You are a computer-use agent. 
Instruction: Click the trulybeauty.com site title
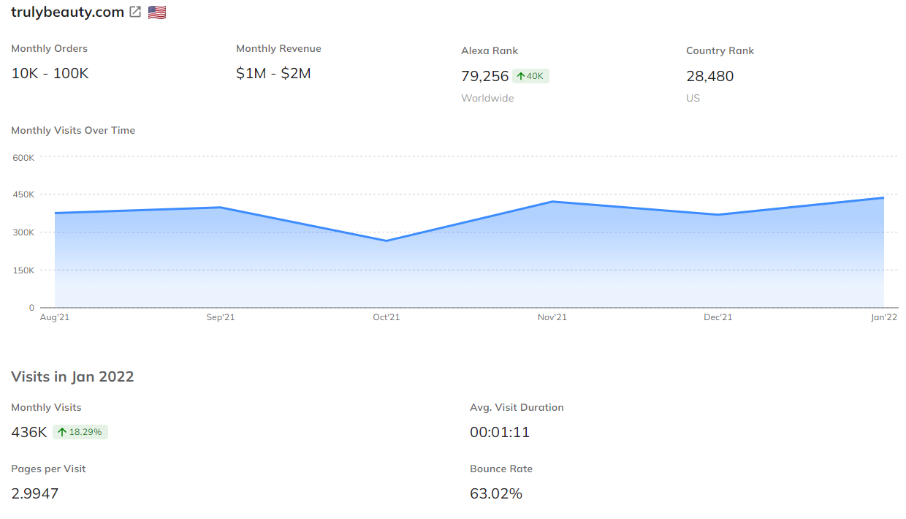67,12
